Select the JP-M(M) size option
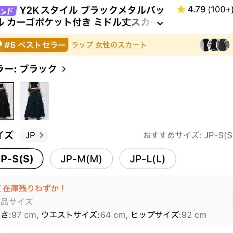 (81, 159)
